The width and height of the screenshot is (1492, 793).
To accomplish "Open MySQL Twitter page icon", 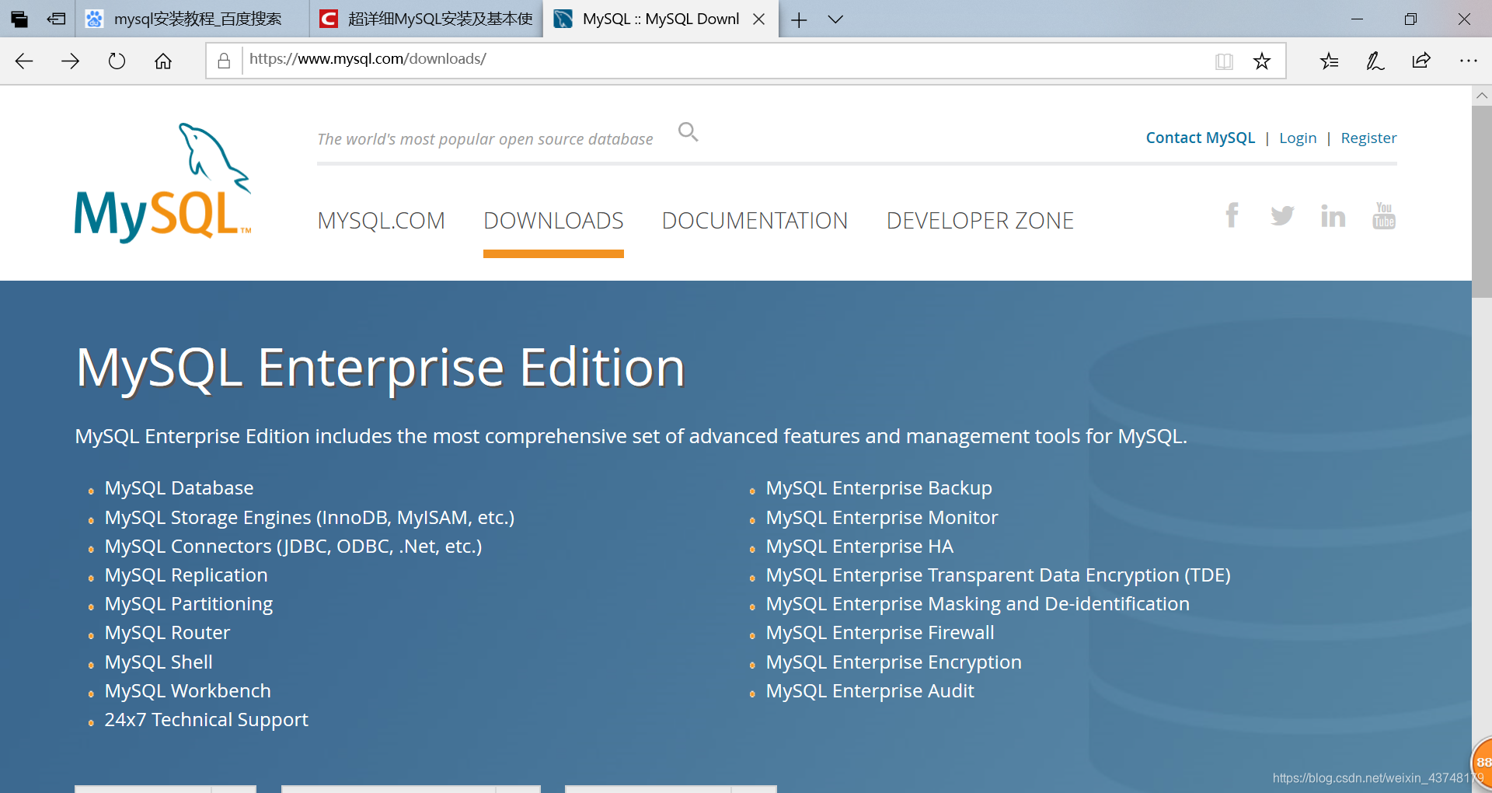I will pos(1282,215).
